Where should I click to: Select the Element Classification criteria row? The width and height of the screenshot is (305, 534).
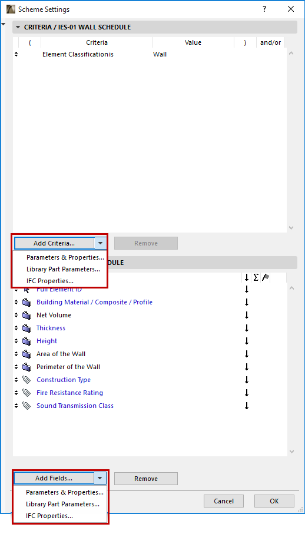(149, 54)
